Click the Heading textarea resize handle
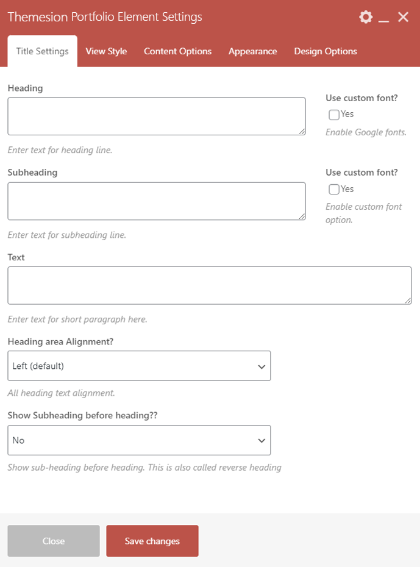 302,131
